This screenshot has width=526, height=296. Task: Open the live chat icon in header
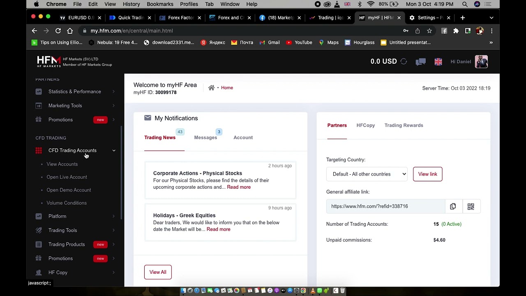coord(420,62)
